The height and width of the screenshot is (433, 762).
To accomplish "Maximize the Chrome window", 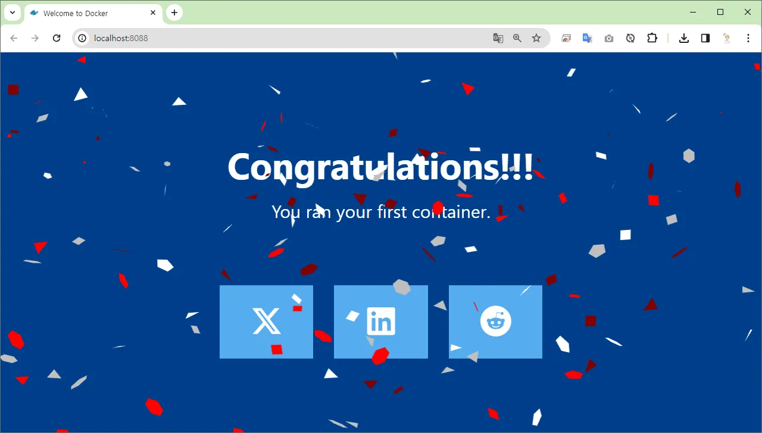I will (720, 12).
